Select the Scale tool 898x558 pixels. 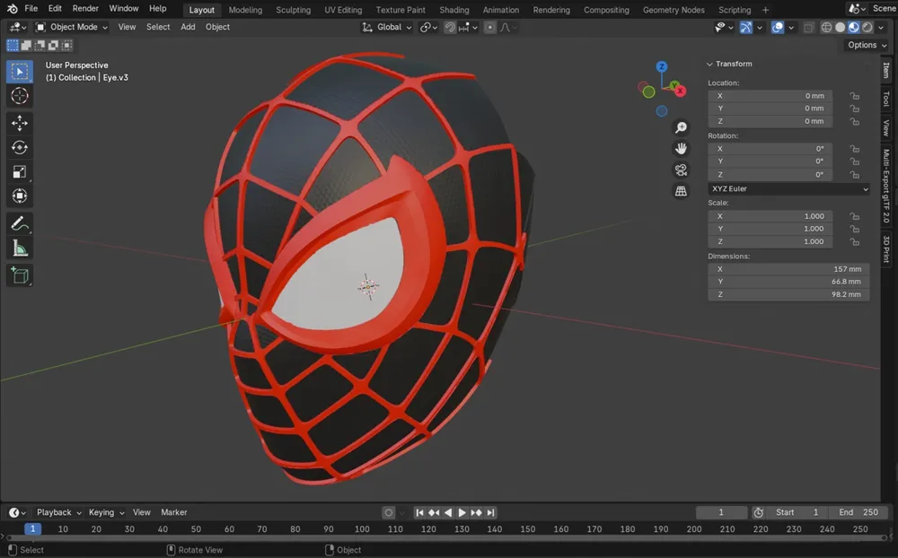point(20,171)
